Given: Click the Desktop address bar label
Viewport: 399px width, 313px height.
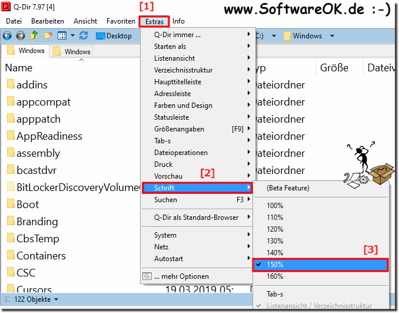Looking at the screenshot, I should point(119,36).
